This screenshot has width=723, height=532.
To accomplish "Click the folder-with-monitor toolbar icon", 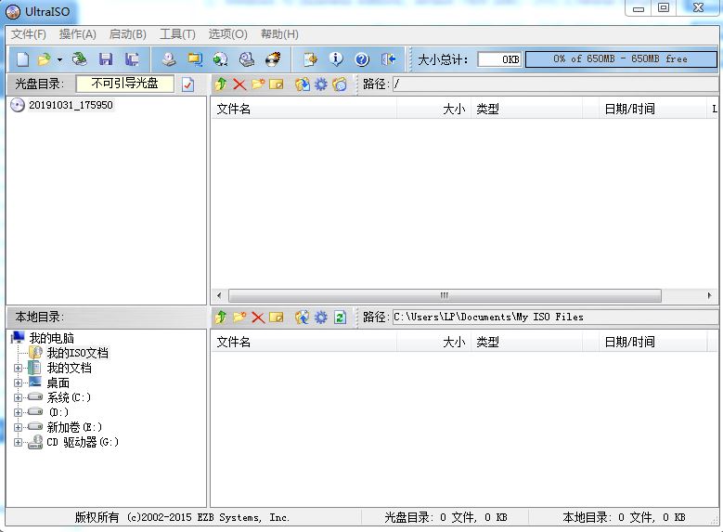I will click(195, 59).
